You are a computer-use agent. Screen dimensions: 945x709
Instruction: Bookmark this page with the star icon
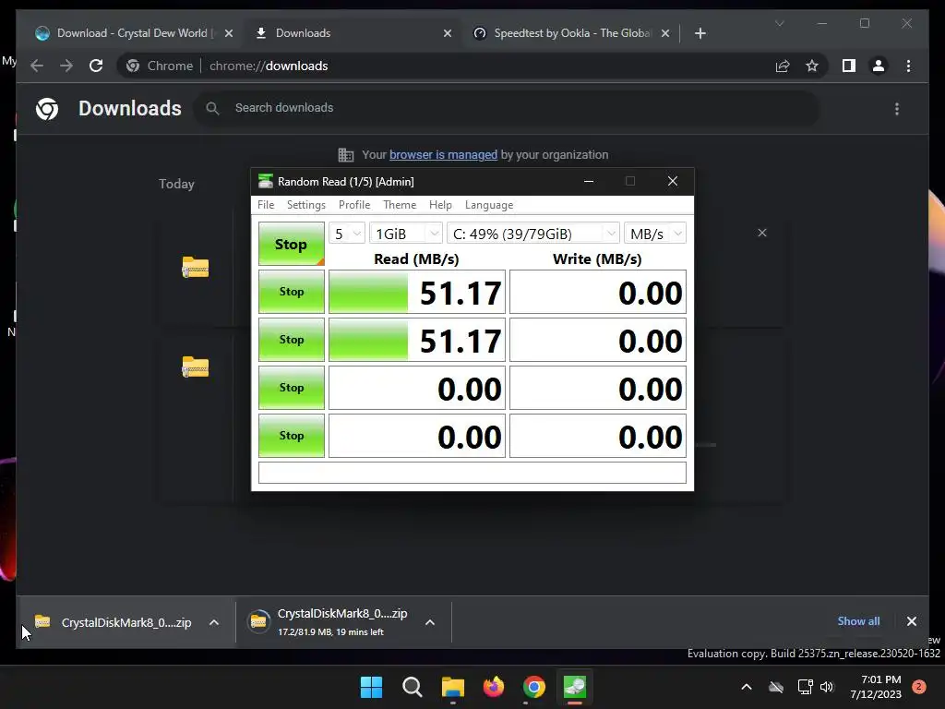(812, 66)
